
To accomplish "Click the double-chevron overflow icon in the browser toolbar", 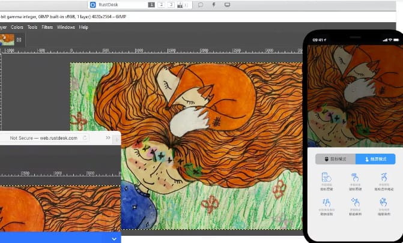I will pos(108,137).
